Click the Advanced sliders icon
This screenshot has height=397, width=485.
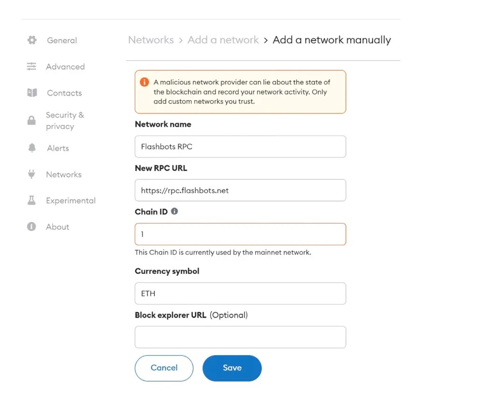32,67
